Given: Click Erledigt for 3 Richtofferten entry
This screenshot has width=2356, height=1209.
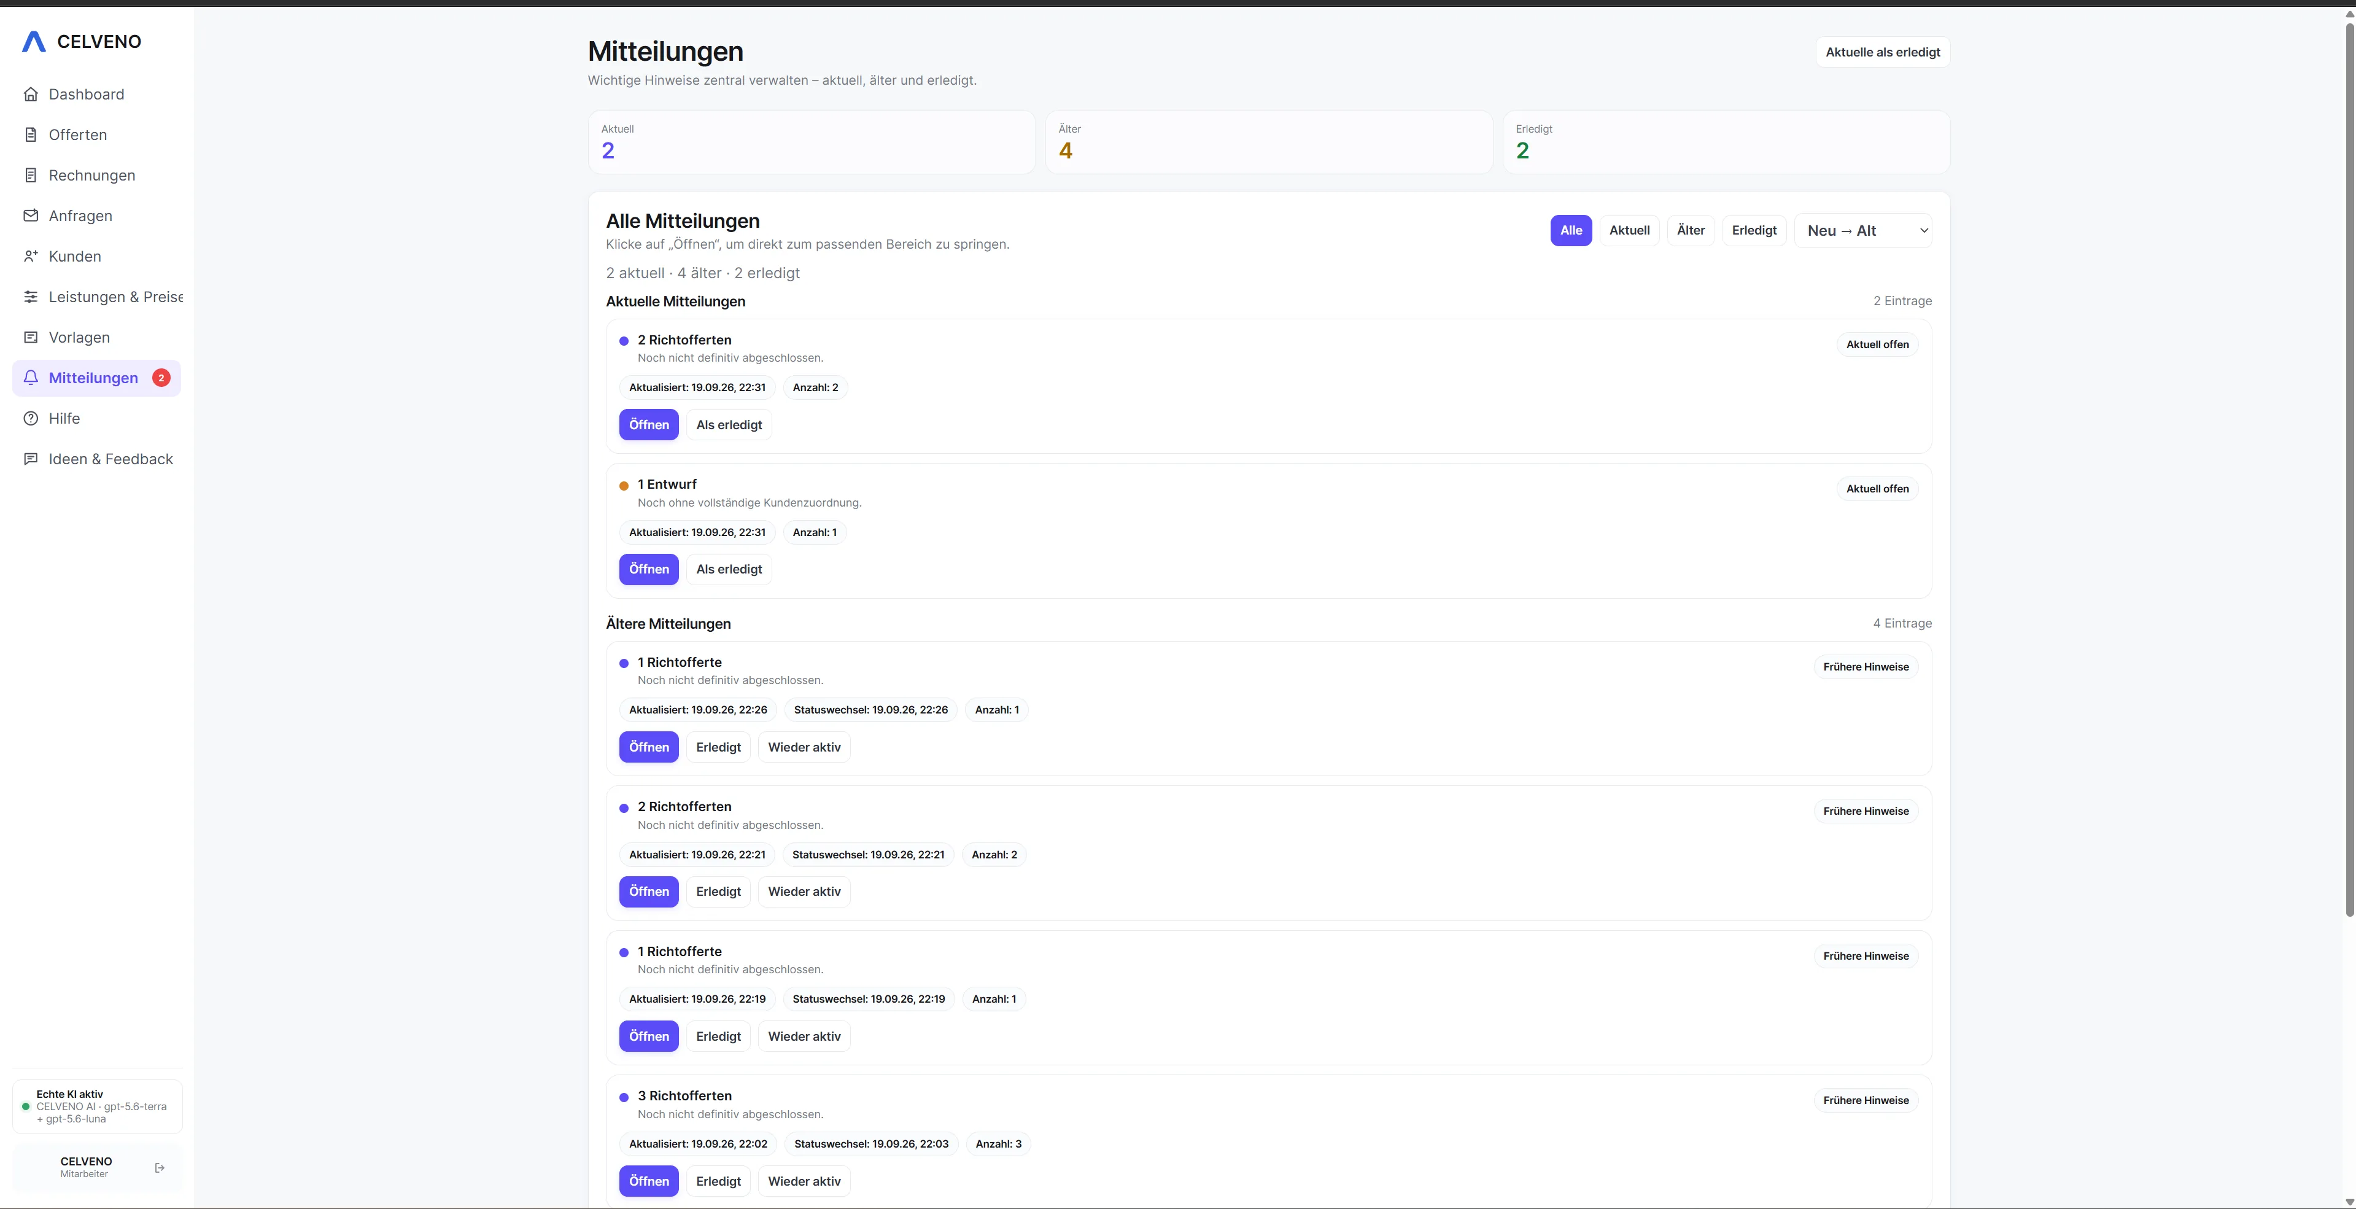Looking at the screenshot, I should tap(718, 1181).
